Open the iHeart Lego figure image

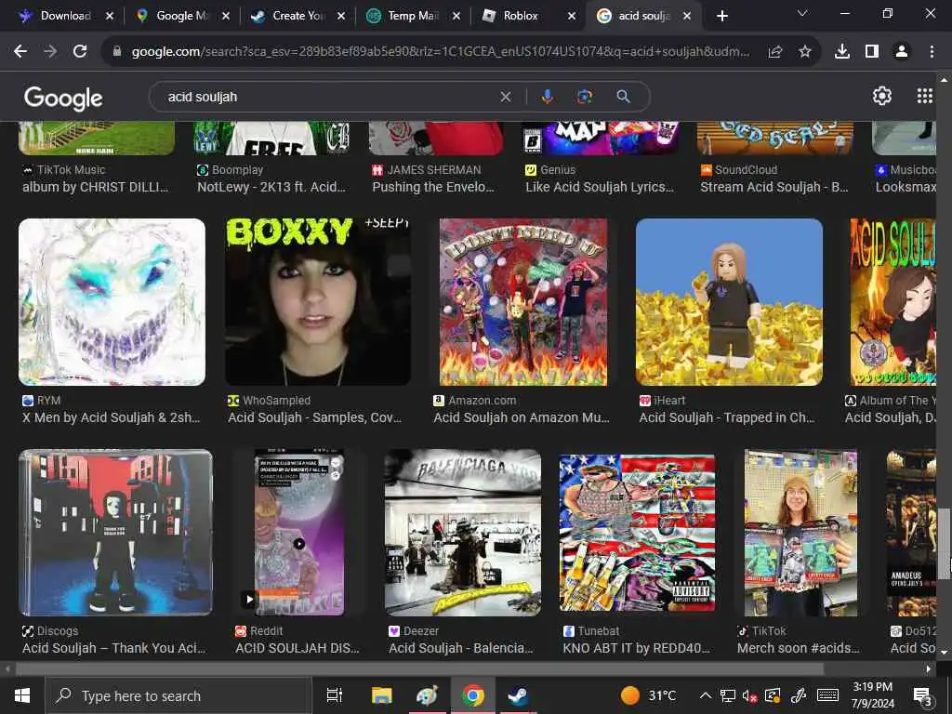[x=729, y=302]
